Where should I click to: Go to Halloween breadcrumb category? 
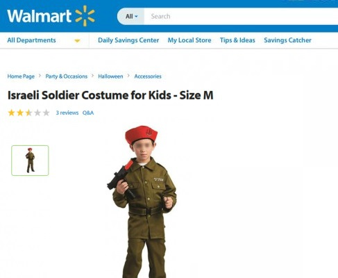(110, 76)
